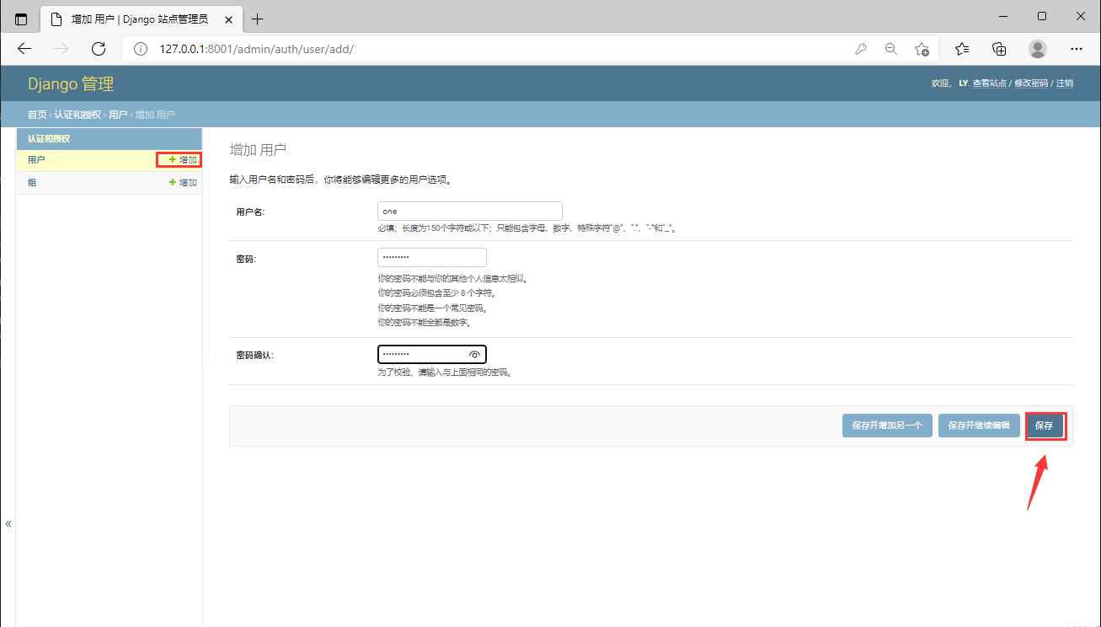
Task: Click 注销 to log out
Action: pyautogui.click(x=1065, y=83)
